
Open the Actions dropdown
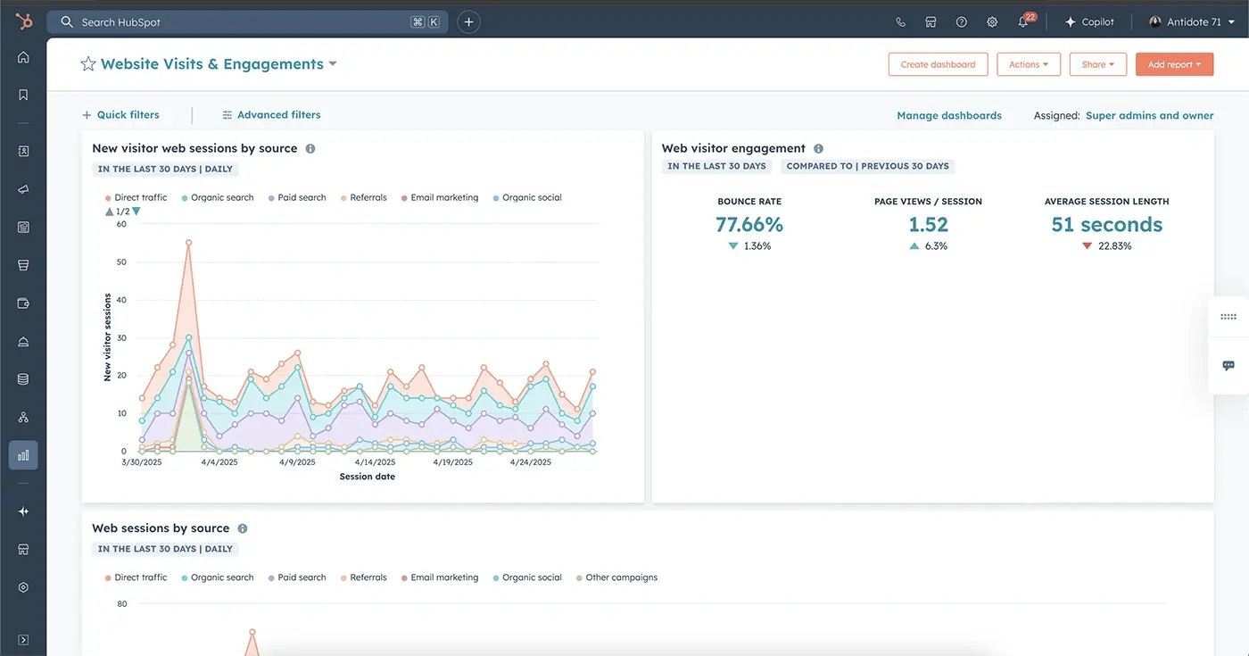[x=1029, y=64]
